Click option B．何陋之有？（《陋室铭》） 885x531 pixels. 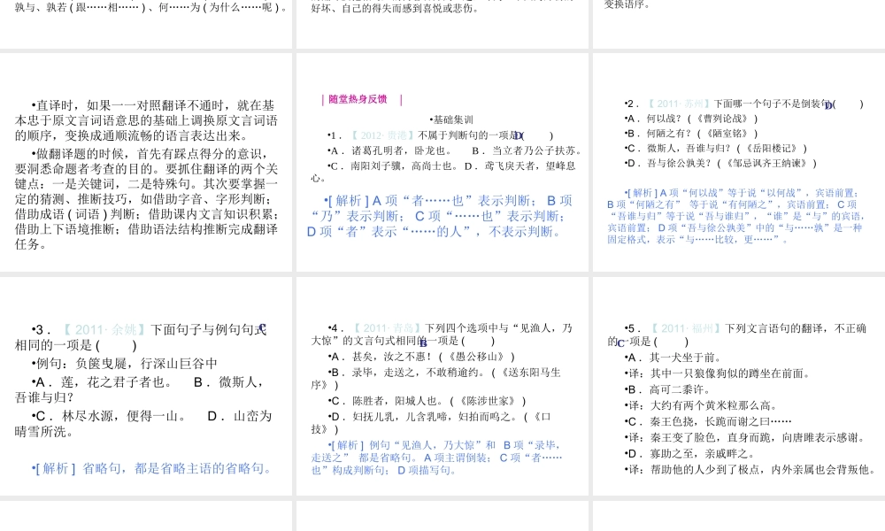tap(691, 134)
